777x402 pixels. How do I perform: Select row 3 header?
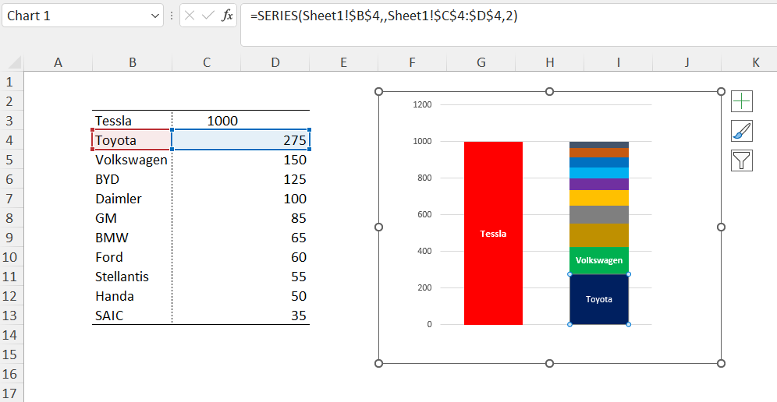click(x=12, y=120)
